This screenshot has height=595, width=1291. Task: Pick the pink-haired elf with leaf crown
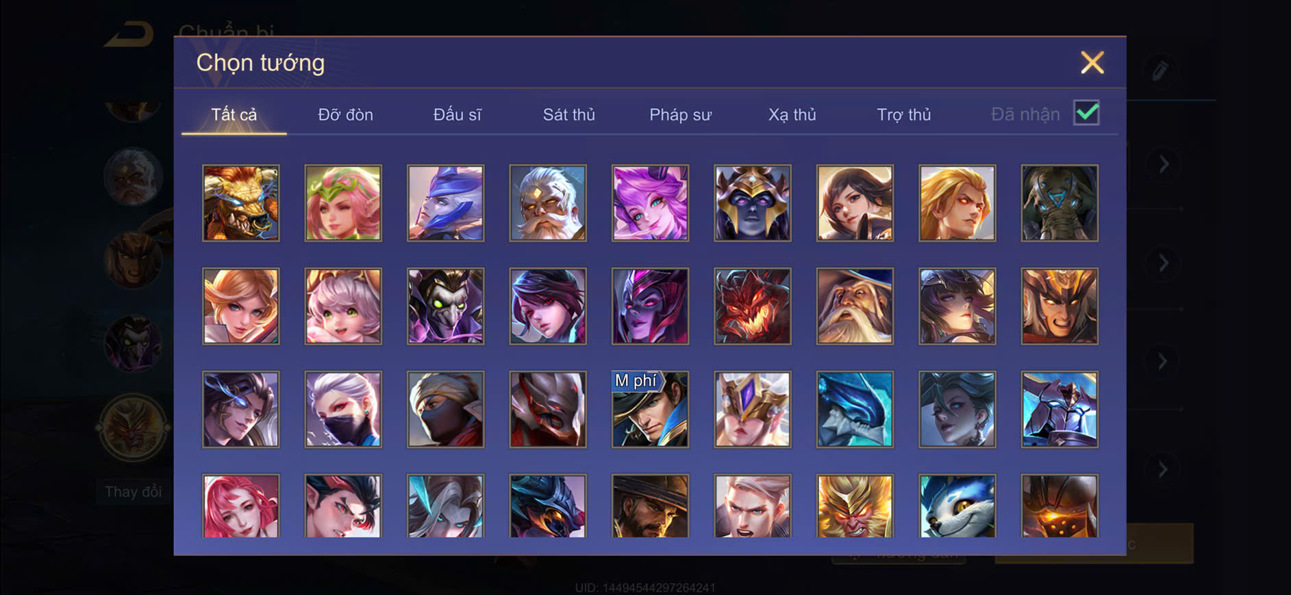(343, 203)
